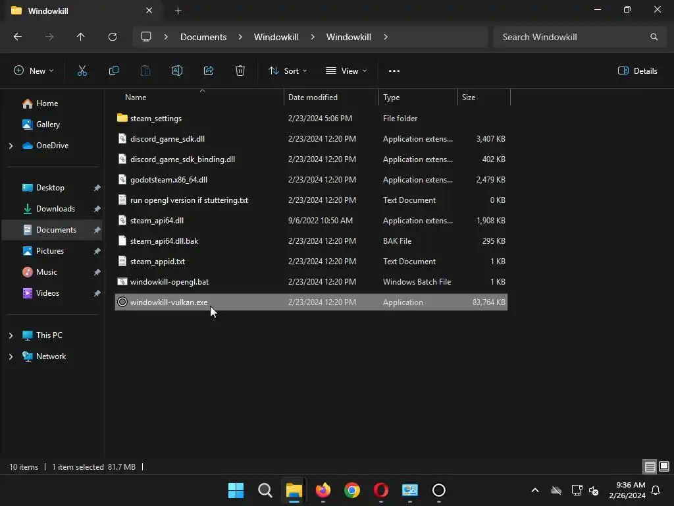The image size is (674, 506).
Task: Select discord_game_sdk_binding.dll file
Action: 311,159
